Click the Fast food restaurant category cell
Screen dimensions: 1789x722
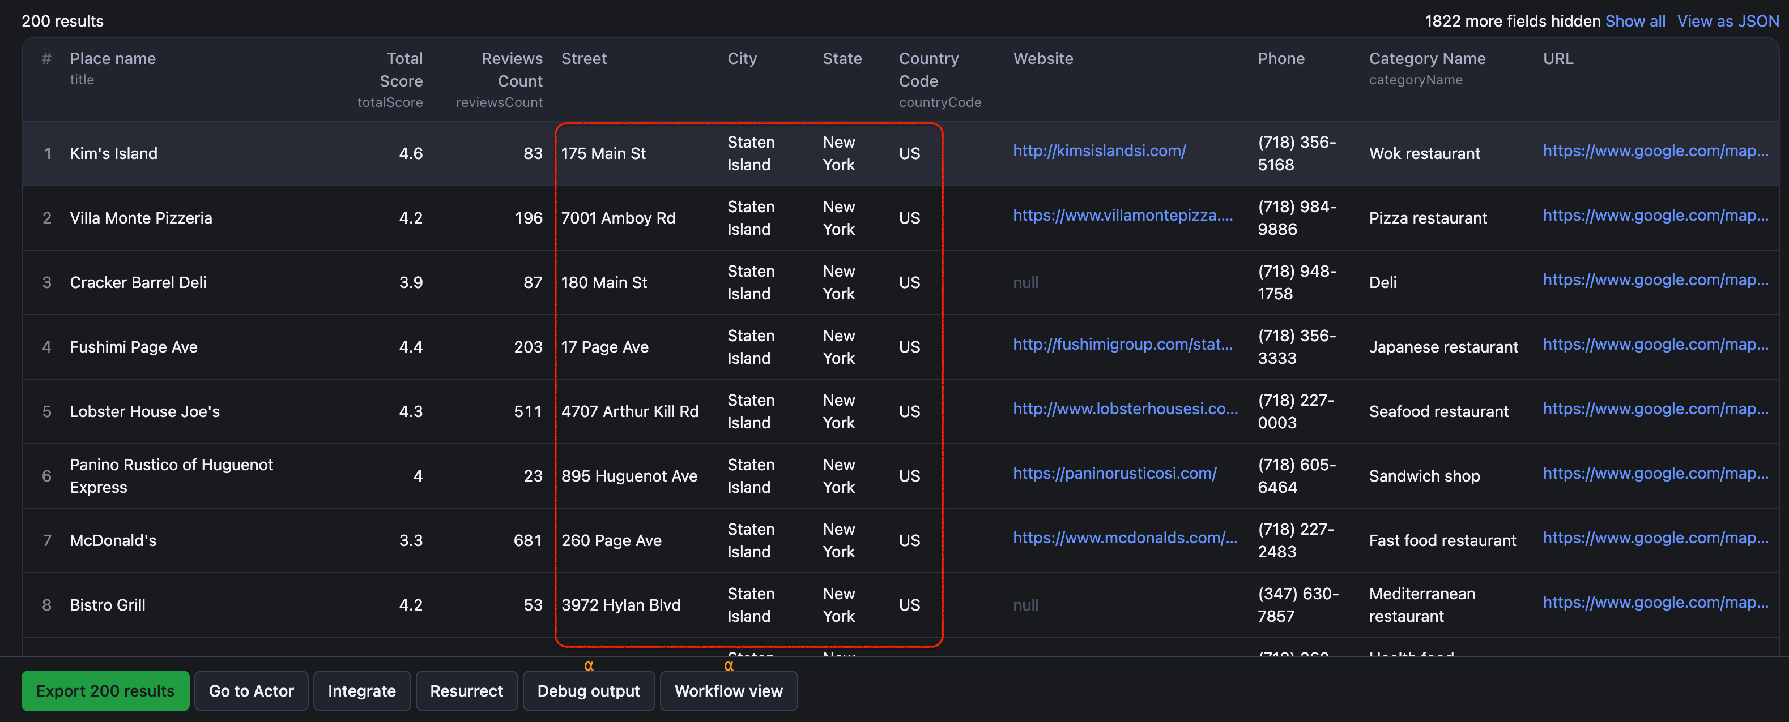[1442, 540]
